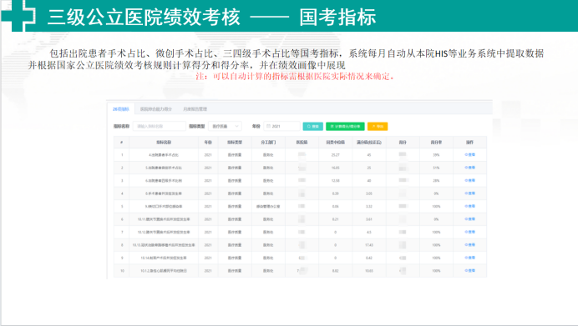The height and width of the screenshot is (326, 578).
Task: Click 查看 for 10.14 剖宫产术后并发症 row
Action: 469,258
